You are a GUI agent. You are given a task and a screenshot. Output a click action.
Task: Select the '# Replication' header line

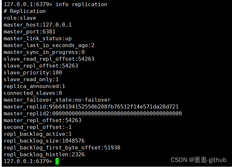(x=25, y=11)
